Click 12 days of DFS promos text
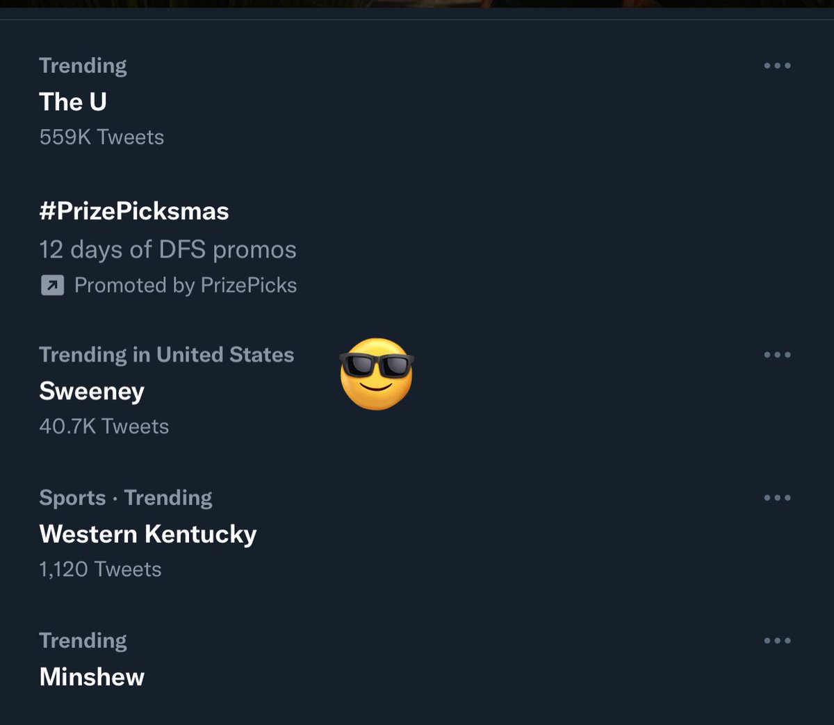Screen dimensions: 834x725 168,250
